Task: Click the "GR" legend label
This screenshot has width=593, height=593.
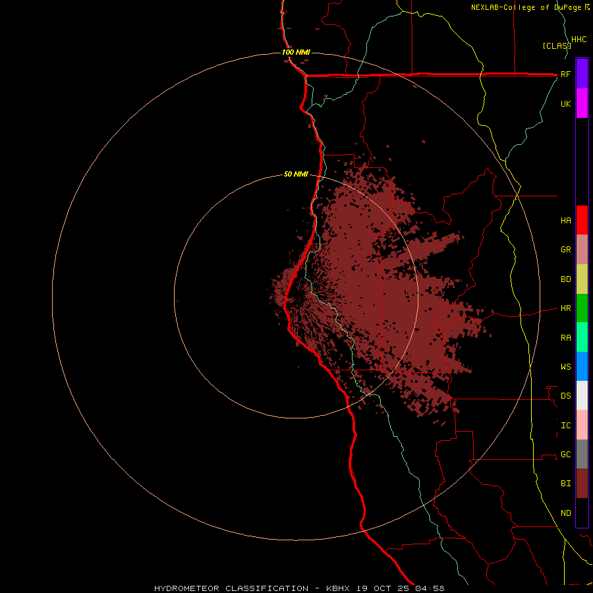Action: tap(565, 250)
